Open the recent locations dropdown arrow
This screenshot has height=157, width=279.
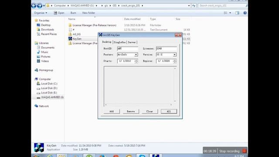[44, 6]
